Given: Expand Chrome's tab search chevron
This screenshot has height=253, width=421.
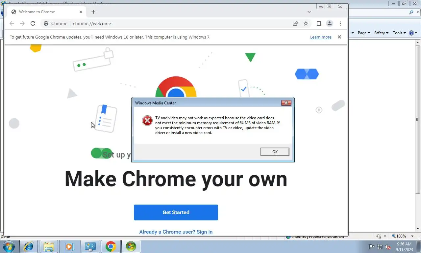Looking at the screenshot, I should (309, 12).
